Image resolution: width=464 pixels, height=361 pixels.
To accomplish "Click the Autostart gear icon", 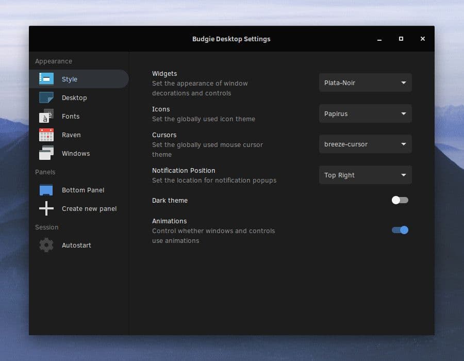I will (x=46, y=245).
